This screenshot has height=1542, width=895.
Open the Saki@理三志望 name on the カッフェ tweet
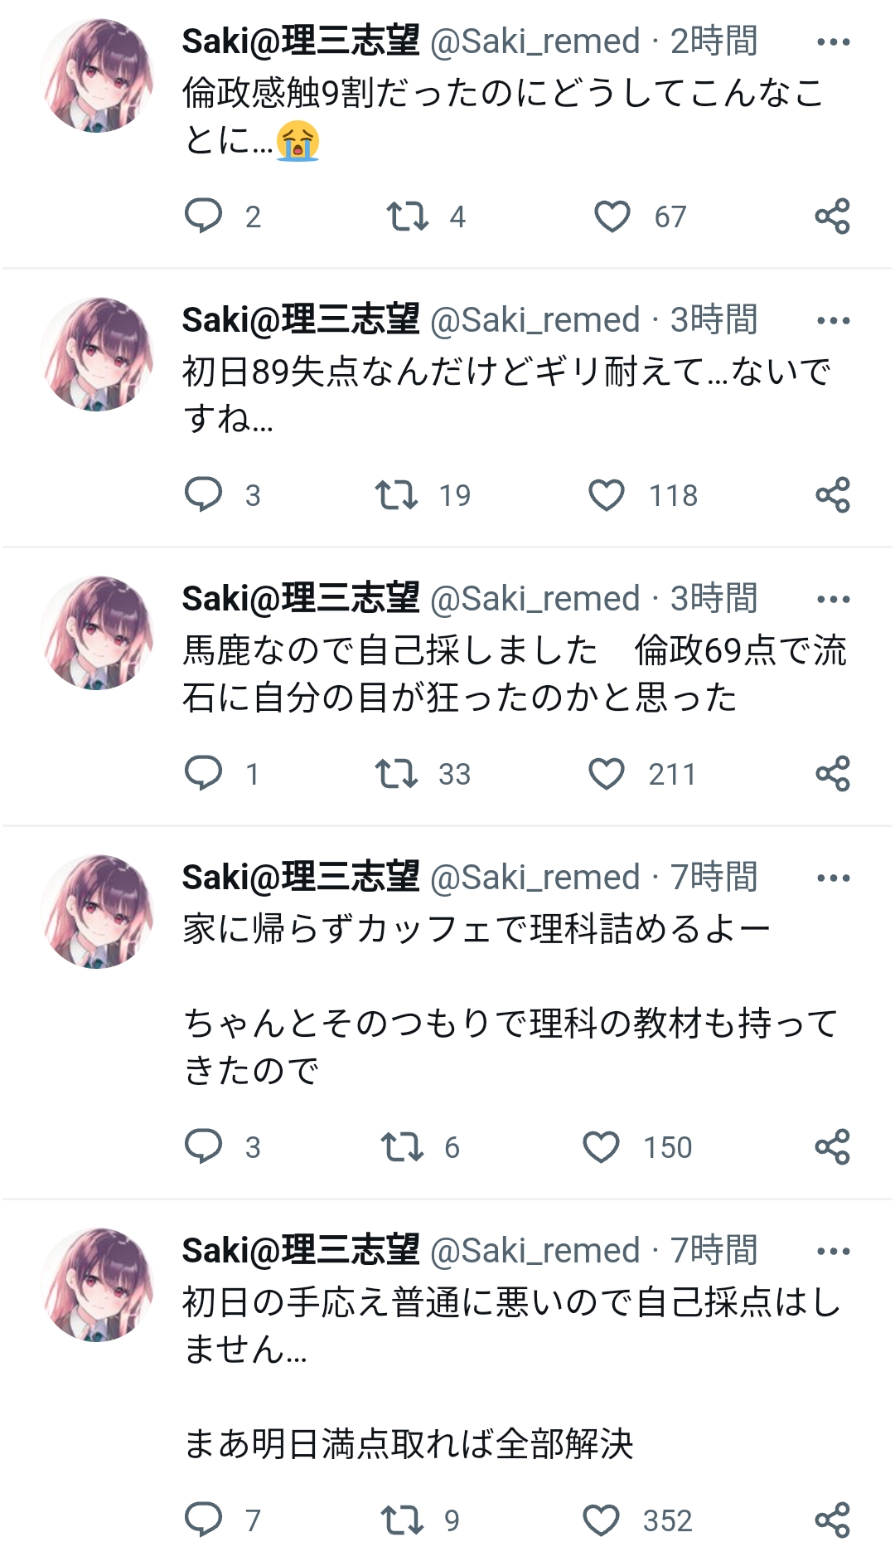coord(300,878)
